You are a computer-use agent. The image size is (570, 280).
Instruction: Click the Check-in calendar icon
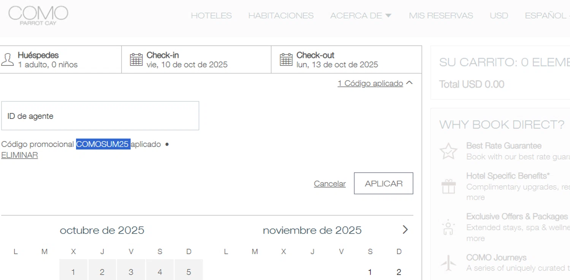coord(136,60)
